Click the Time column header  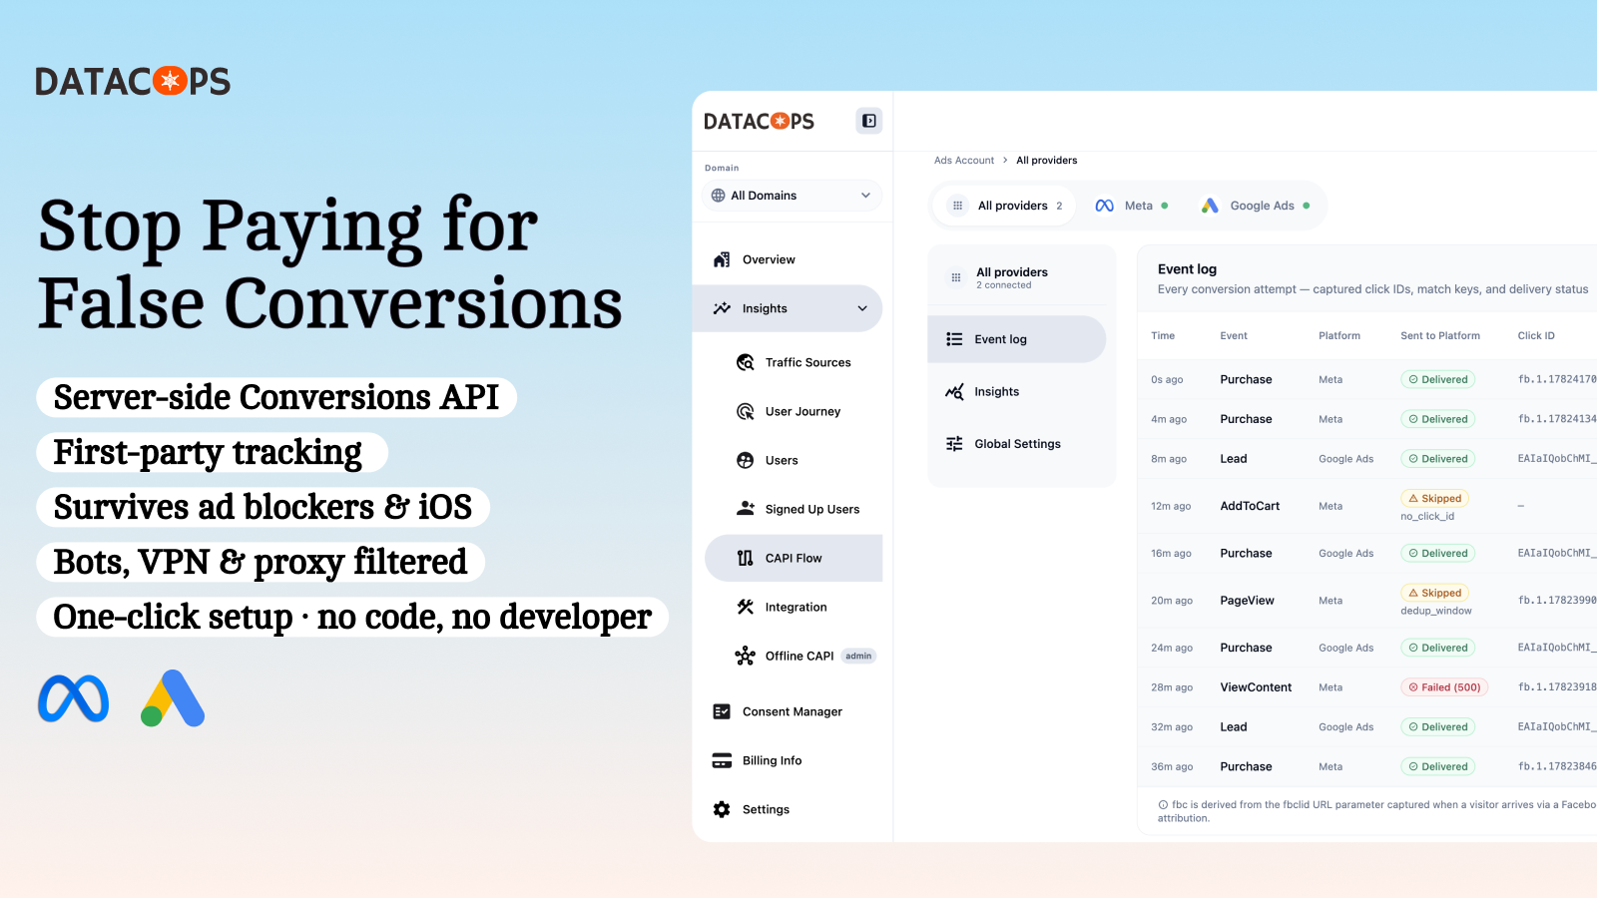(1163, 336)
